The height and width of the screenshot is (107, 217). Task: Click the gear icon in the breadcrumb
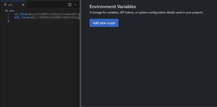click(x=7, y=11)
